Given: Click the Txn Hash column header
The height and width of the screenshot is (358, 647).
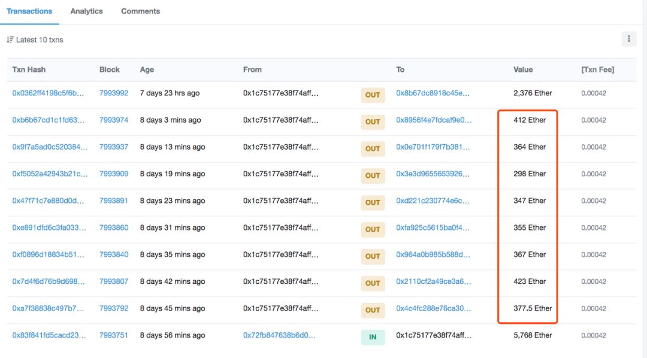Looking at the screenshot, I should [x=29, y=69].
